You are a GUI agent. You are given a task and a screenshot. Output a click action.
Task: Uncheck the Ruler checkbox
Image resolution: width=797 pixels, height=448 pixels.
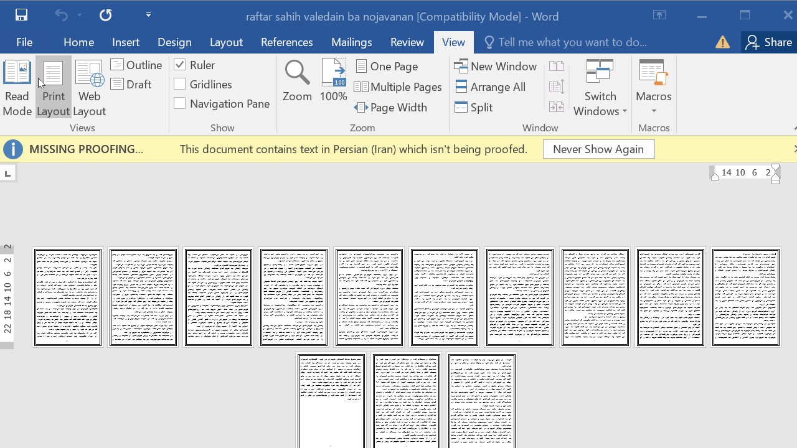point(180,65)
